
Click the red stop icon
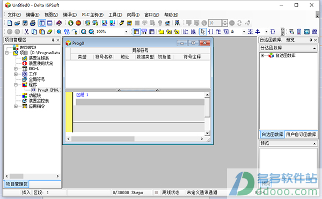point(78,23)
